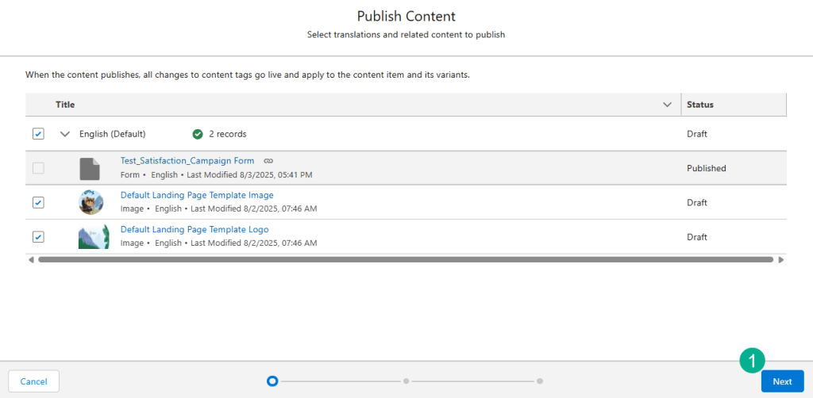Open the Test_Satisfaction_Campaign Form link

[187, 161]
